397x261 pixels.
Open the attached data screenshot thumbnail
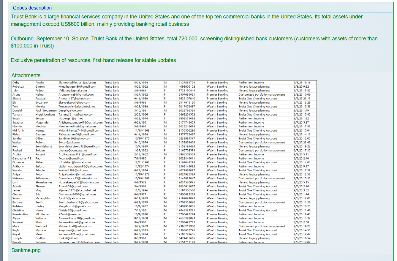164,162
